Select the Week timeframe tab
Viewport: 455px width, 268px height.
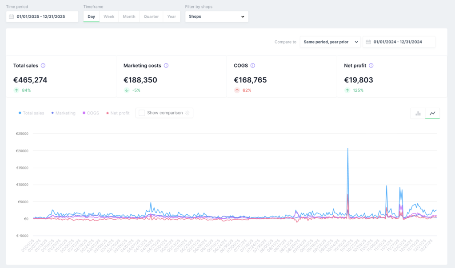(x=109, y=16)
